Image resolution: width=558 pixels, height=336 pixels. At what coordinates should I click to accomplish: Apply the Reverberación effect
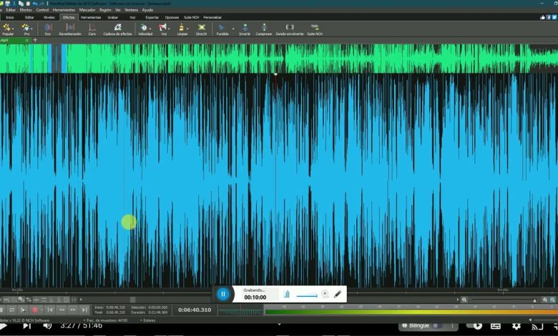pos(70,29)
